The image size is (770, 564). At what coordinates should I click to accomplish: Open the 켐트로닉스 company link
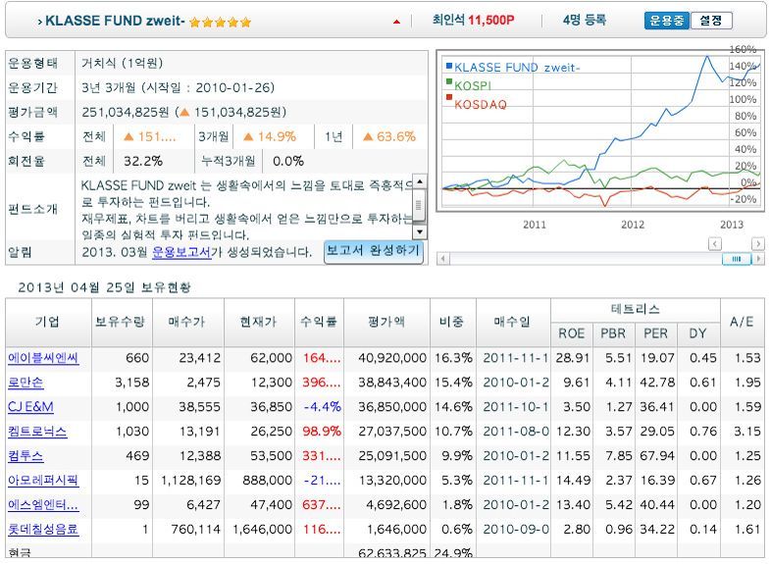pos(37,432)
